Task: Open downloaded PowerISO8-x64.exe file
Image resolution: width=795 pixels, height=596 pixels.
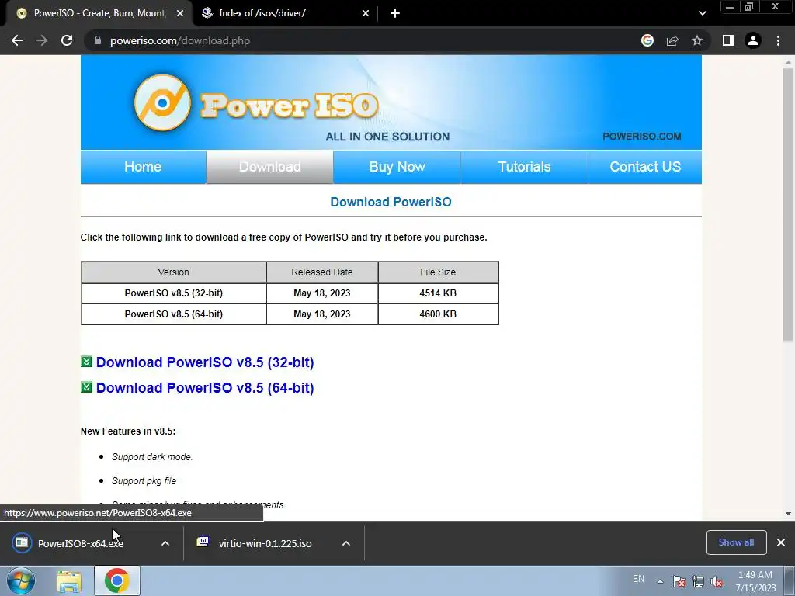Action: coord(81,543)
